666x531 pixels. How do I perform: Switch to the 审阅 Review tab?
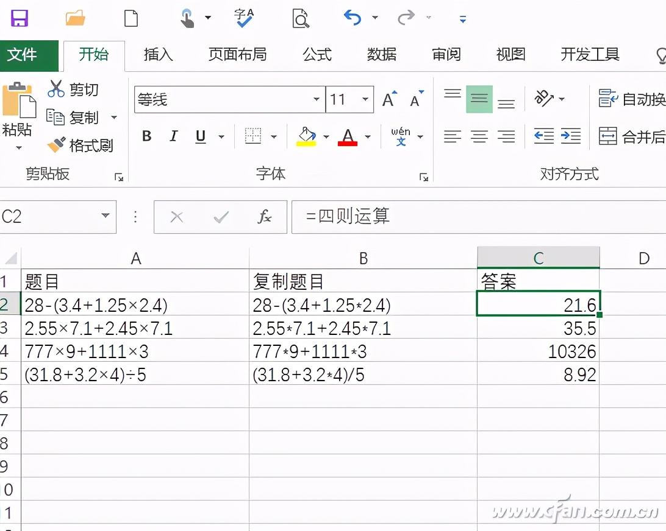coord(446,55)
